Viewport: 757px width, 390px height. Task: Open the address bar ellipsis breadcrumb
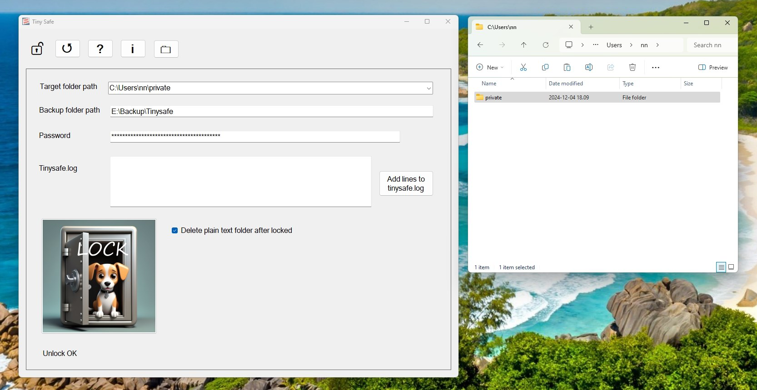pos(596,45)
